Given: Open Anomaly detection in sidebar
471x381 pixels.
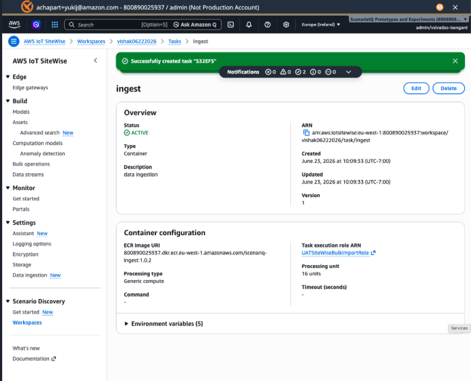Looking at the screenshot, I should [42, 153].
